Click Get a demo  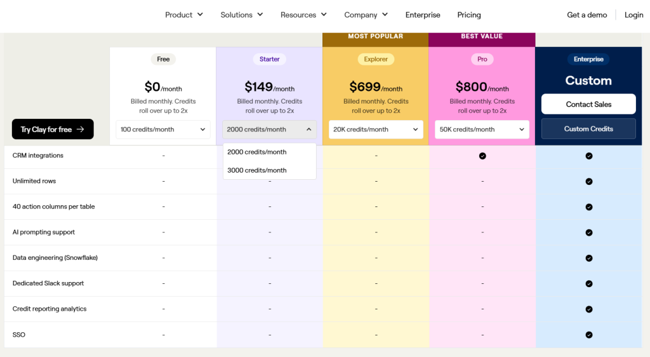click(x=587, y=15)
